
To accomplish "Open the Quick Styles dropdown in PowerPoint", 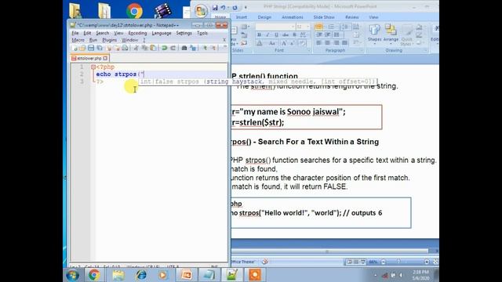I will tap(407, 35).
